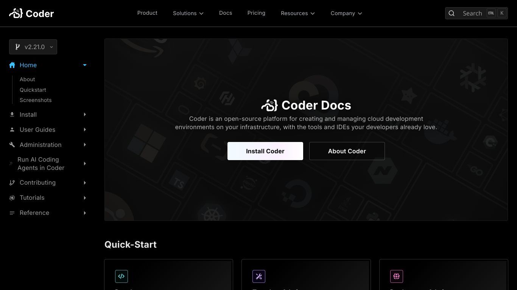Open the Quickstart sidebar link
Screen dimensions: 517x290
[33, 90]
